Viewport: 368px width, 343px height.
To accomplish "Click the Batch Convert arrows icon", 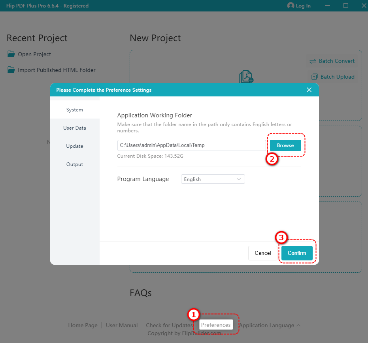I will click(313, 61).
